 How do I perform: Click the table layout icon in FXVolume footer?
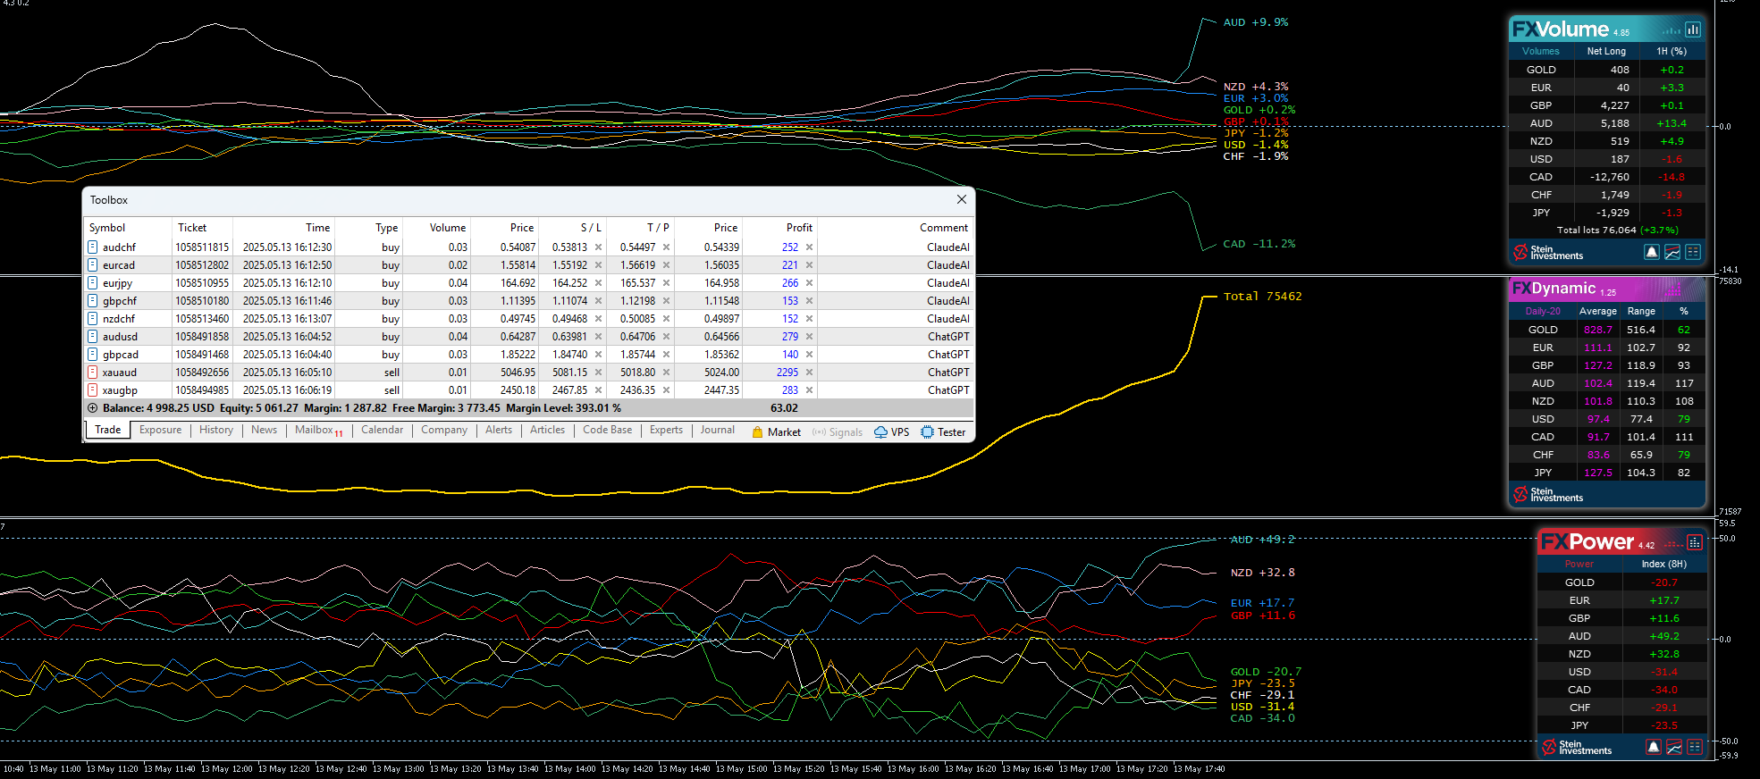click(1692, 253)
